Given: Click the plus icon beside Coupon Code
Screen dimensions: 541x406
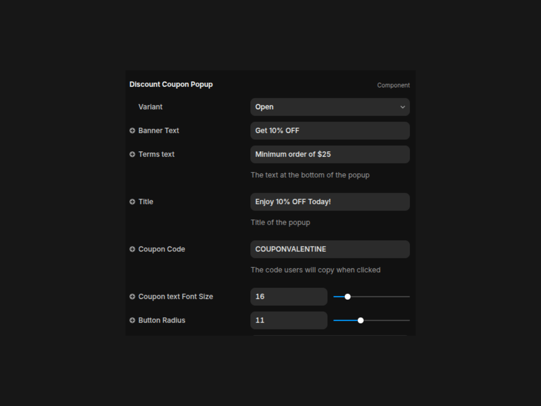Looking at the screenshot, I should tap(132, 249).
